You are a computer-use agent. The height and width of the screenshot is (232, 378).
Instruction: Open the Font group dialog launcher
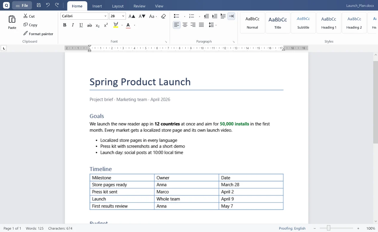point(166,42)
